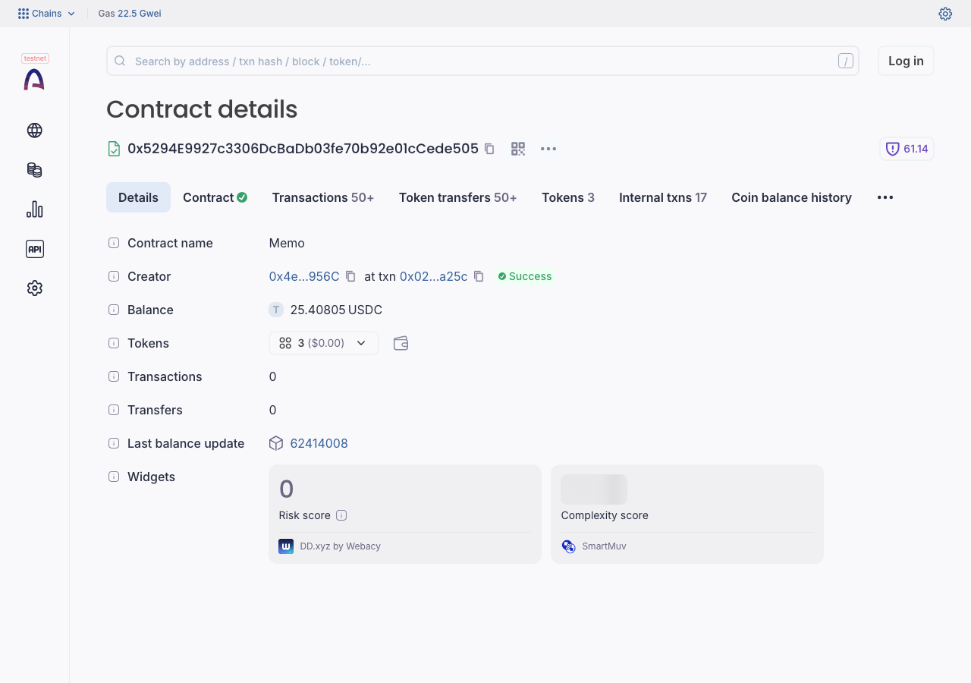This screenshot has width=971, height=683.
Task: Expand the Chains dropdown
Action: pyautogui.click(x=47, y=14)
